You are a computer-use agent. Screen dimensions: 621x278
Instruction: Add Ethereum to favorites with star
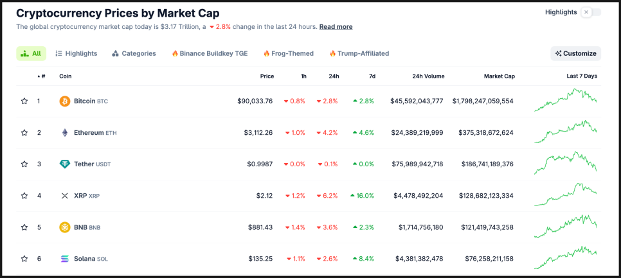(24, 133)
